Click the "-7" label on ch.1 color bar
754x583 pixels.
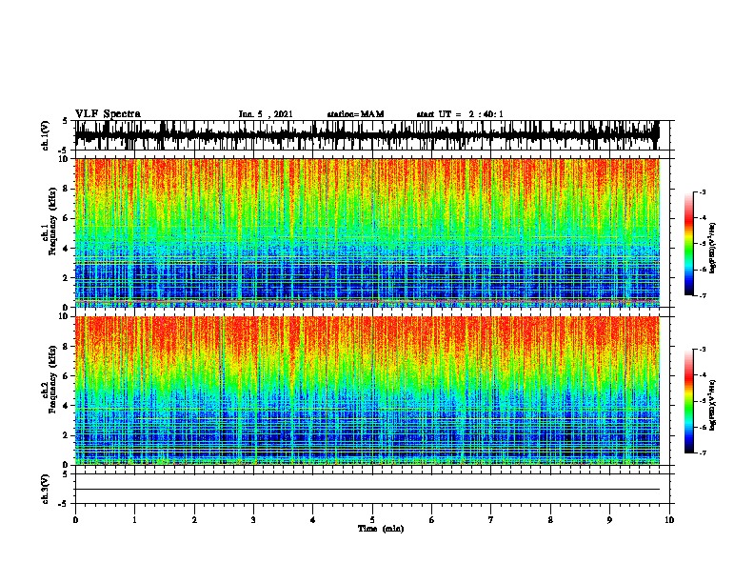703,295
